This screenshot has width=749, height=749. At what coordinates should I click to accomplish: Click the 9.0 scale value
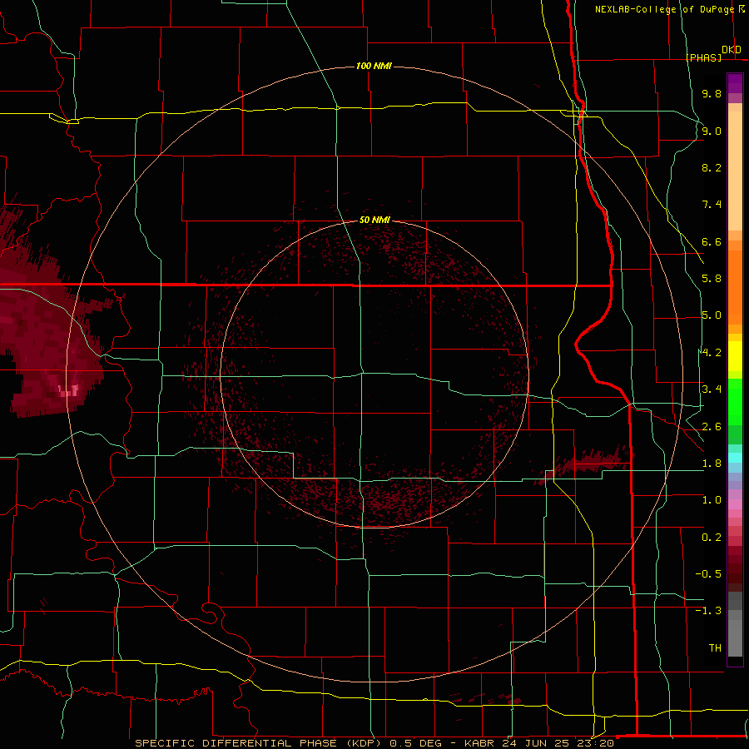712,131
